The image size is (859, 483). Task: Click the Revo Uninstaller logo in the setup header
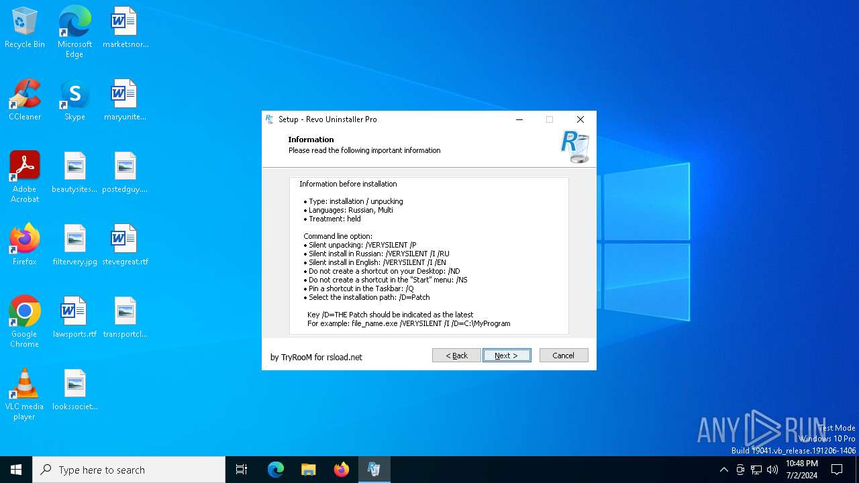pyautogui.click(x=574, y=147)
